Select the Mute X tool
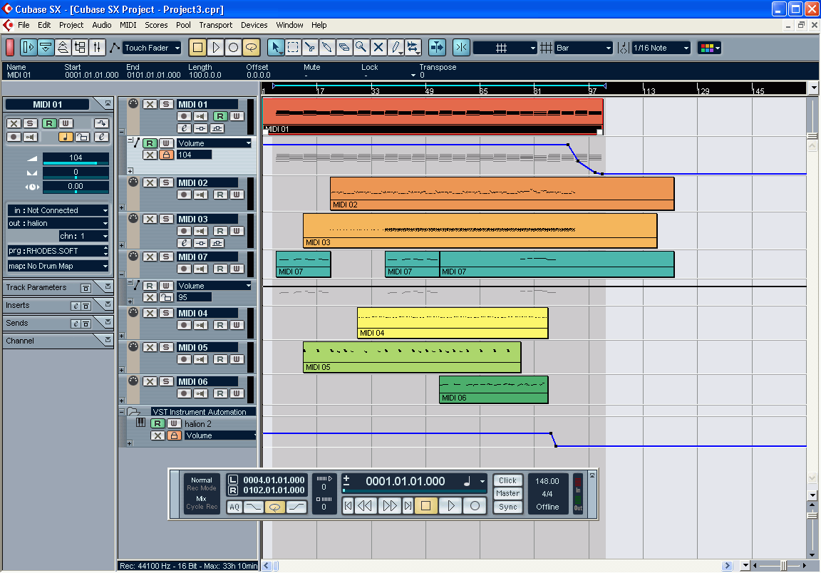Screen dimensions: 821x573 [x=378, y=48]
